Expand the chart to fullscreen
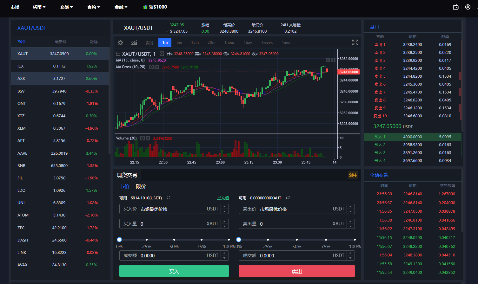 (x=355, y=42)
